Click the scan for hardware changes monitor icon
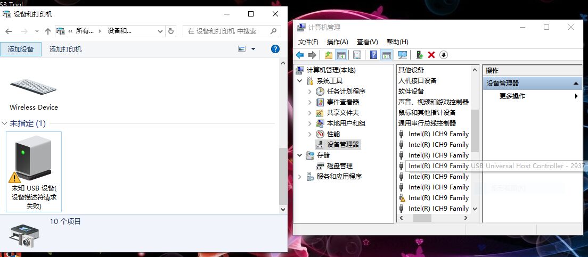 tap(403, 55)
